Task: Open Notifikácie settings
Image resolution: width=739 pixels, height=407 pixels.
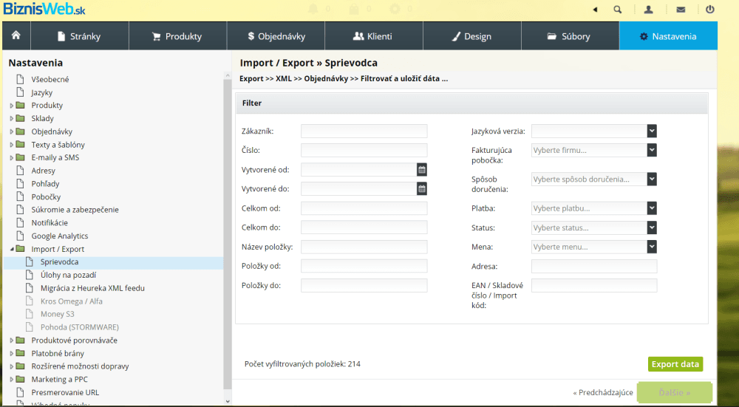Action: 50,223
